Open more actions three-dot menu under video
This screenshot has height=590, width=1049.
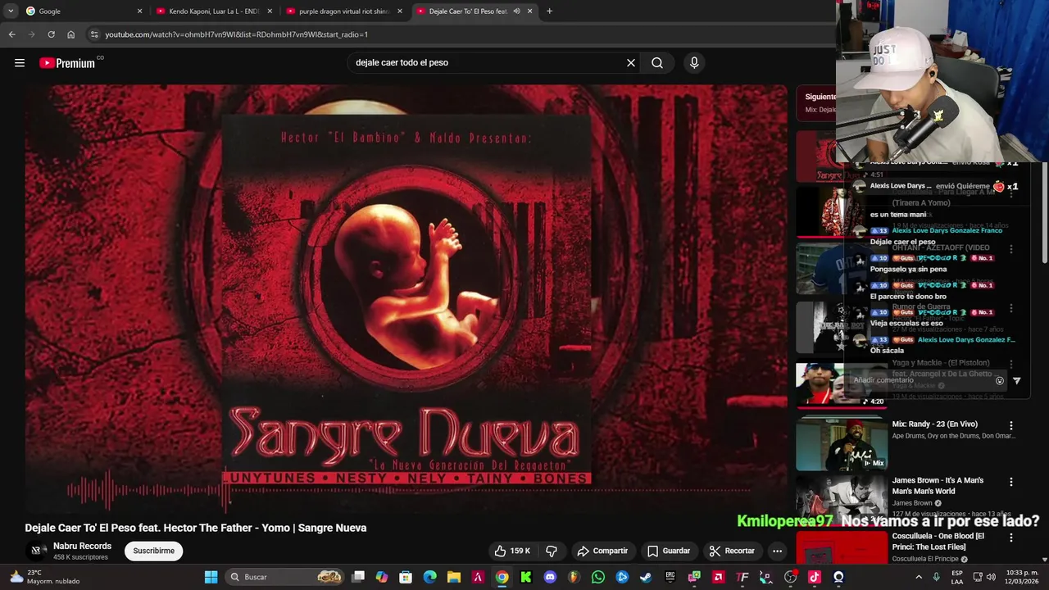click(x=777, y=551)
